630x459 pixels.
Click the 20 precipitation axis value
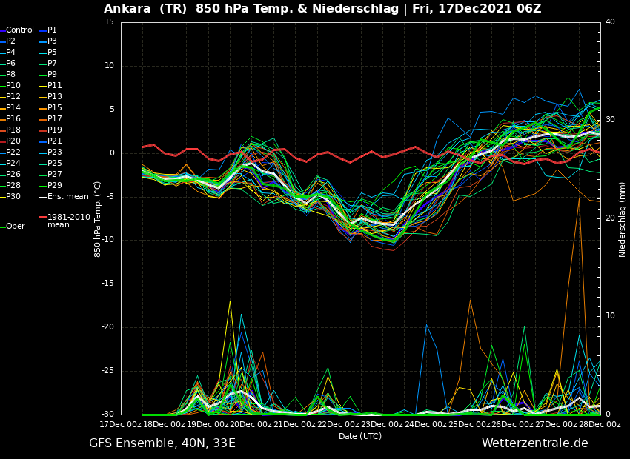point(610,218)
